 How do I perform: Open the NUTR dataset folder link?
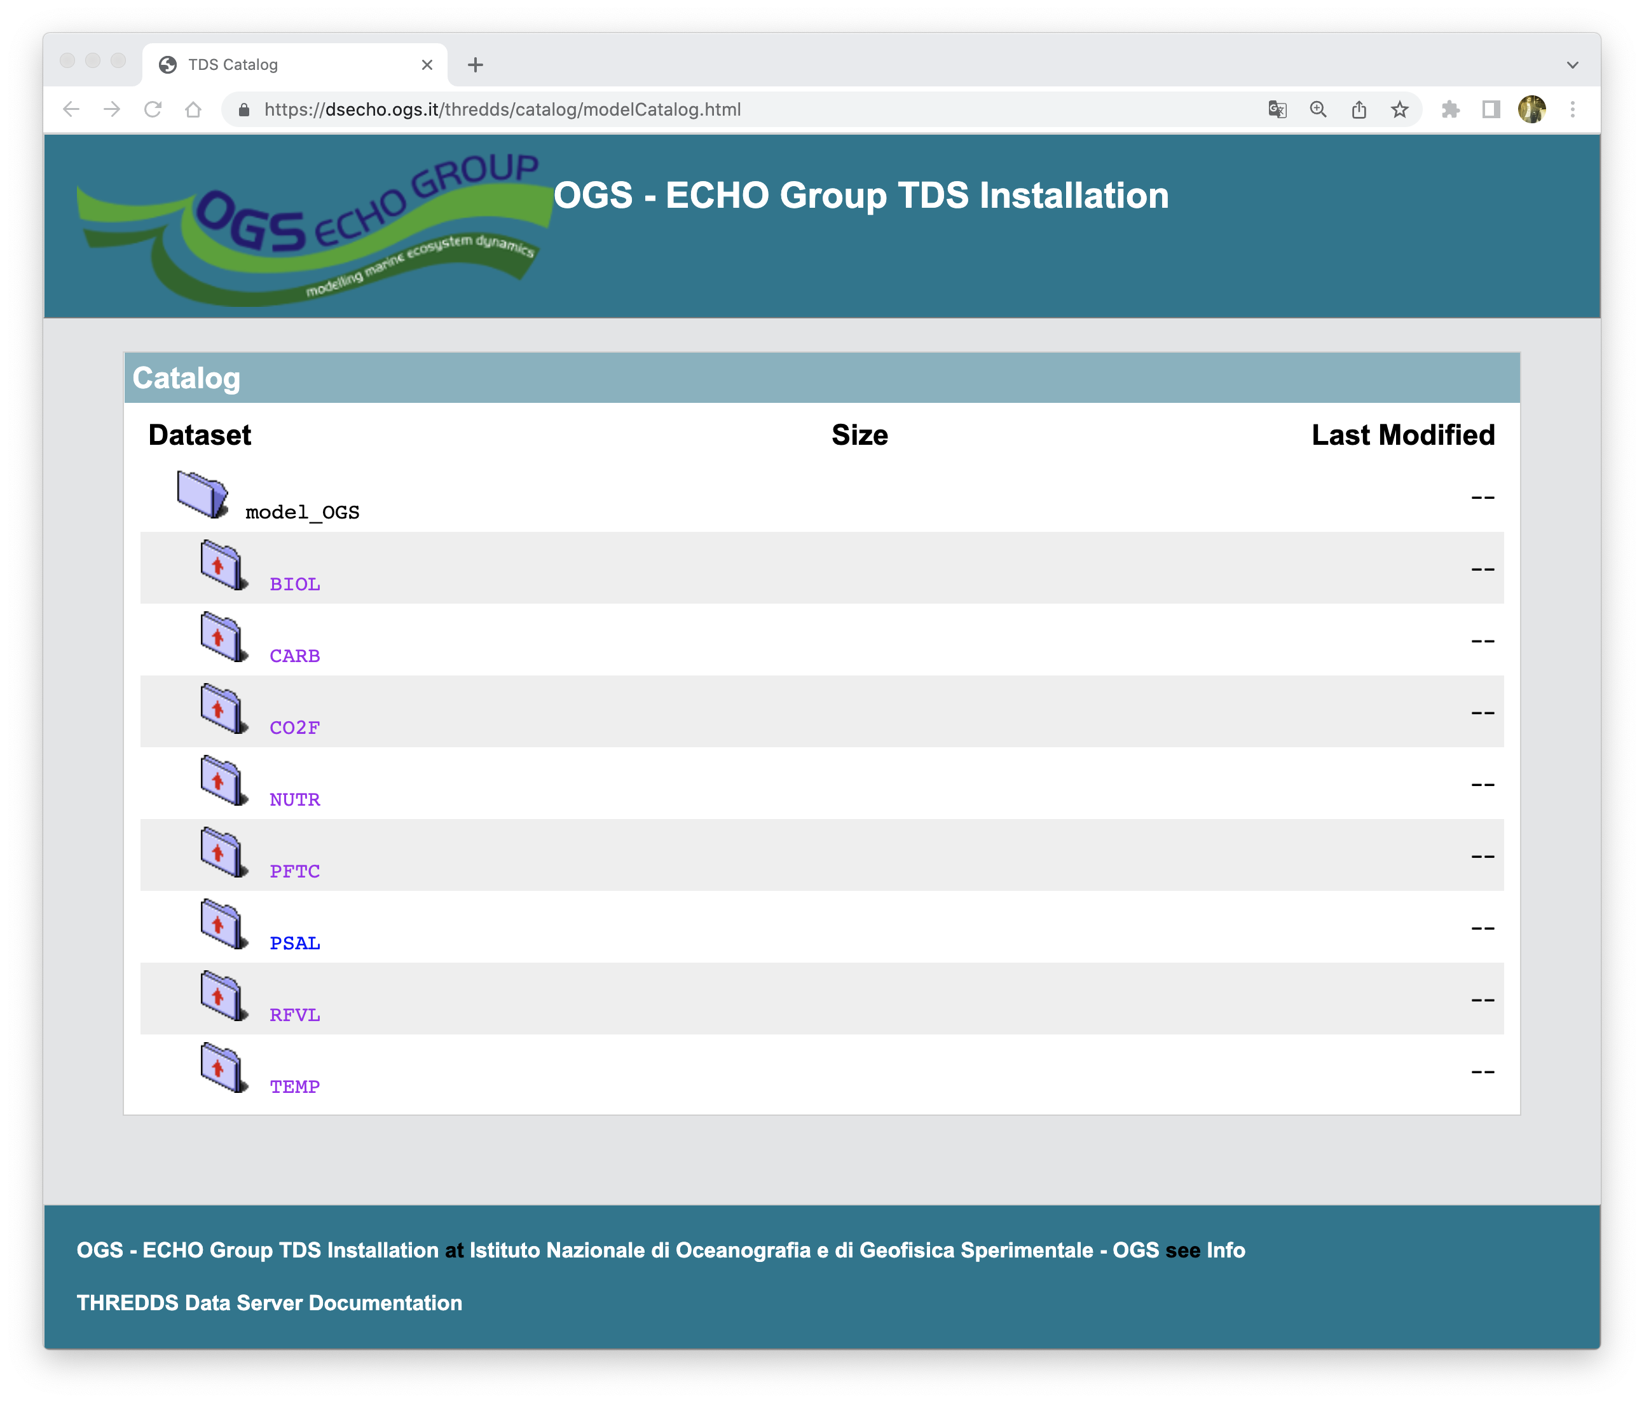tap(294, 799)
